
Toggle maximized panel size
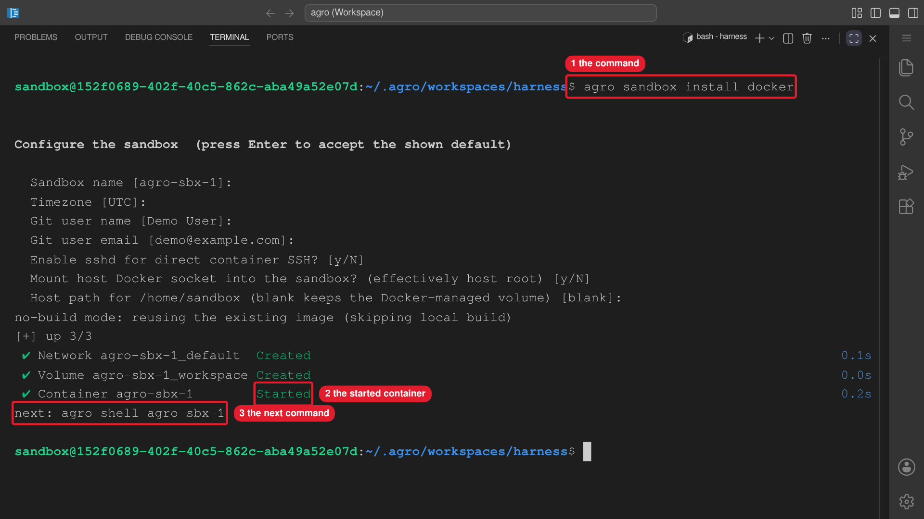(854, 38)
